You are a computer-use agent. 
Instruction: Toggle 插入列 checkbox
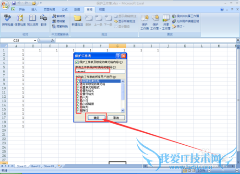(x=78, y=97)
